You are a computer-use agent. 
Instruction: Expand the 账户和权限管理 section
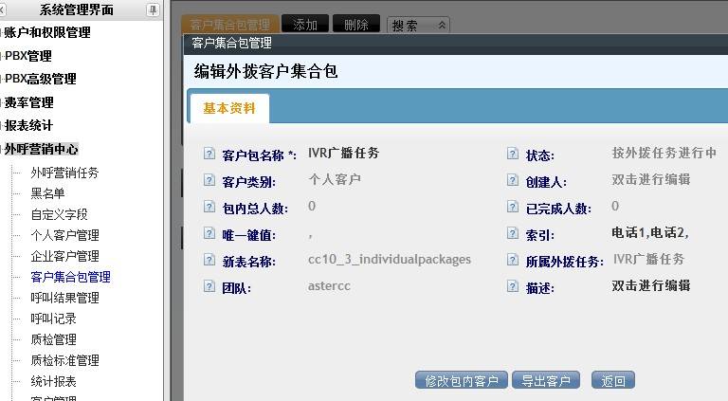tap(46, 32)
